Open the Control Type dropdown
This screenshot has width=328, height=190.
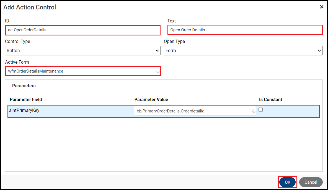click(82, 51)
